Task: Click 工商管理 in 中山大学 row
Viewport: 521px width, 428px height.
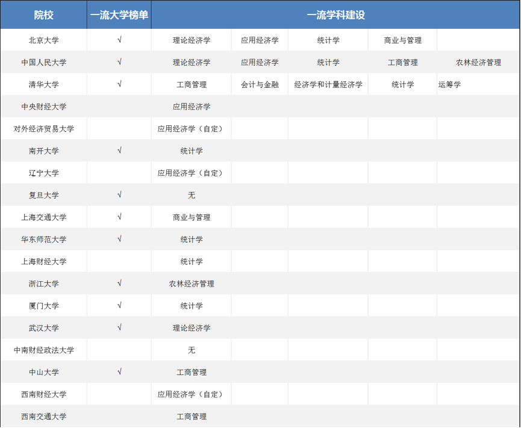Action: (192, 372)
